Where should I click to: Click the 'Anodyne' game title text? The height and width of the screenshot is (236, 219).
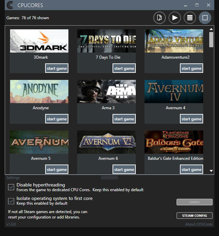41,108
